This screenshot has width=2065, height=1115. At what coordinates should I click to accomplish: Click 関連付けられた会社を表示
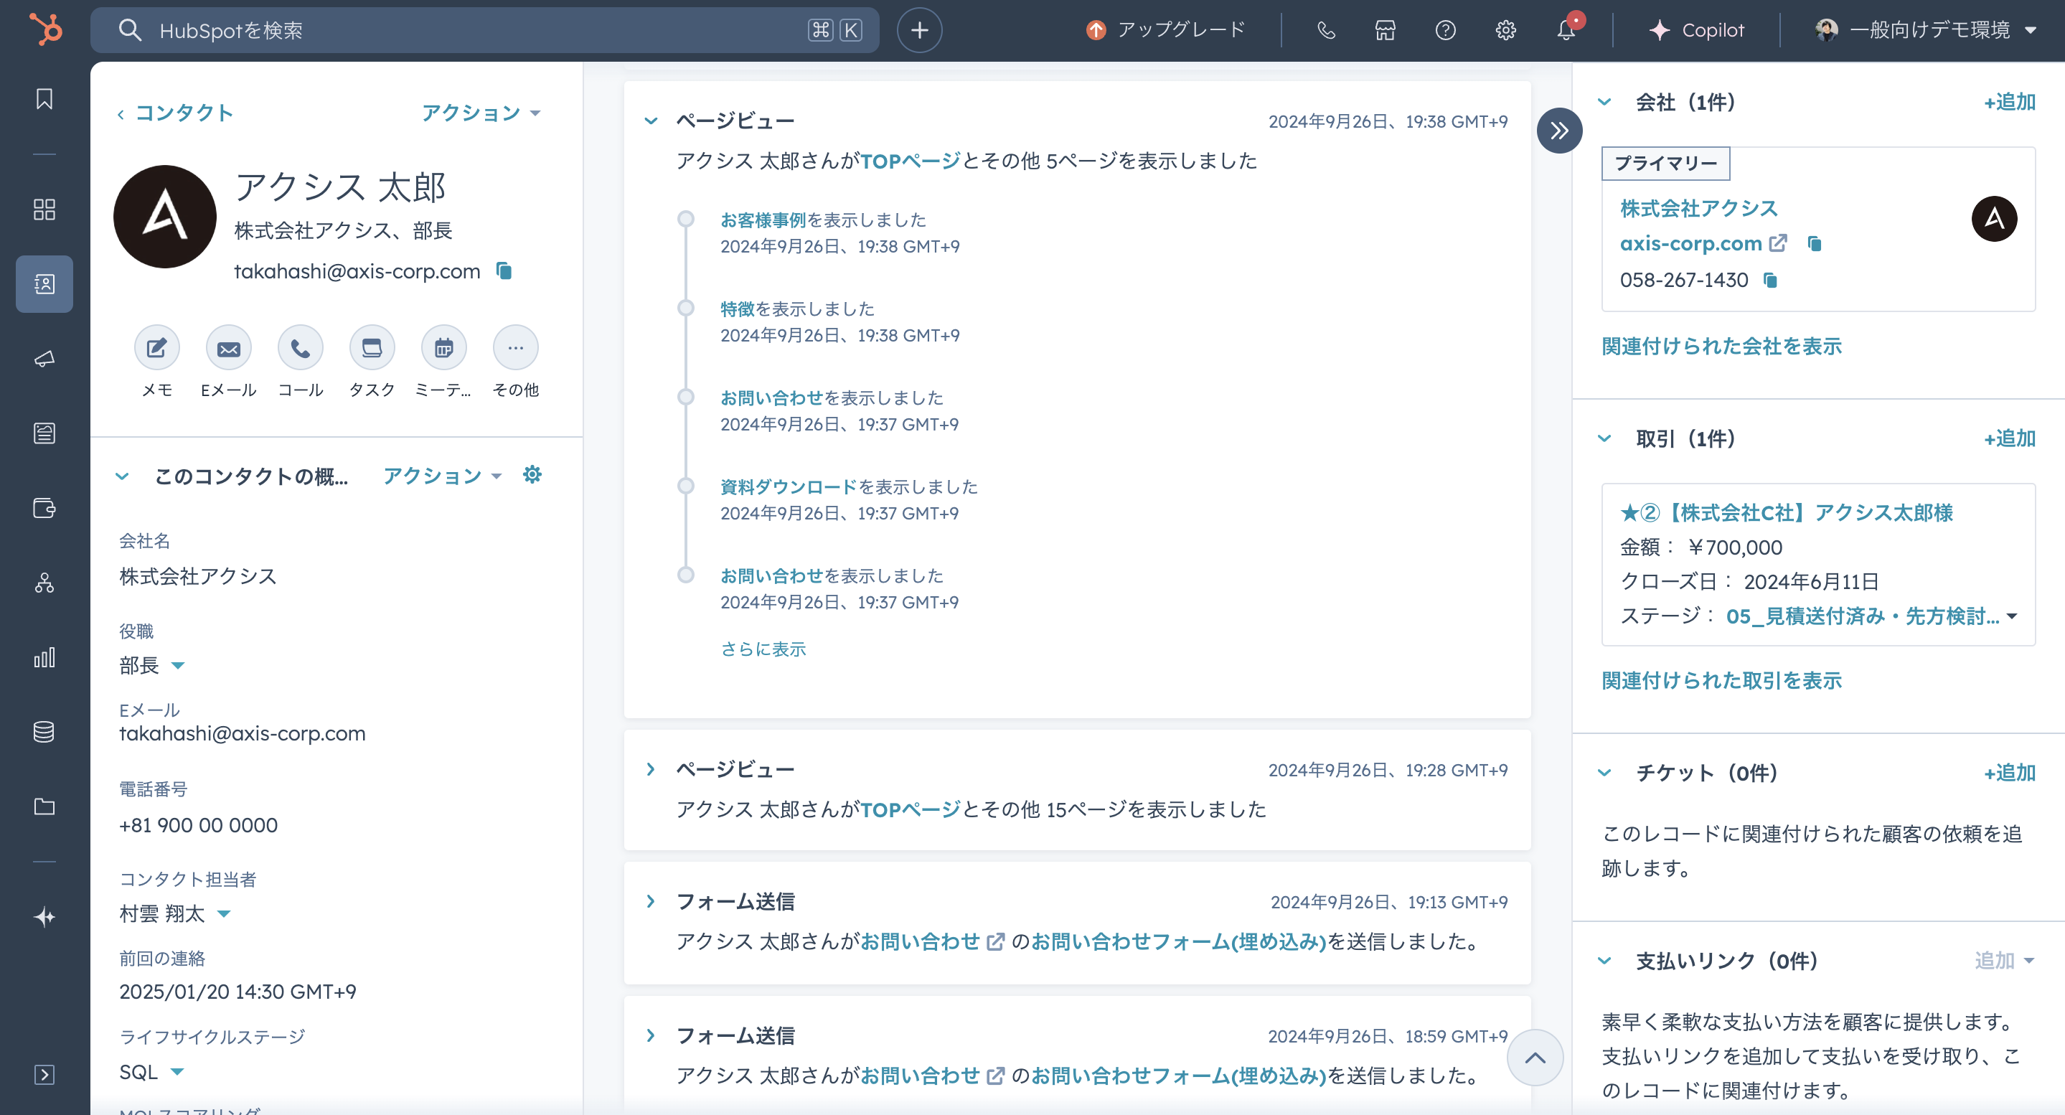pos(1721,347)
